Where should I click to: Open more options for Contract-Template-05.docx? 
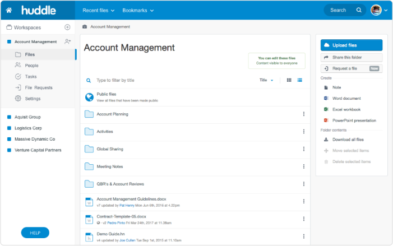pos(304,219)
